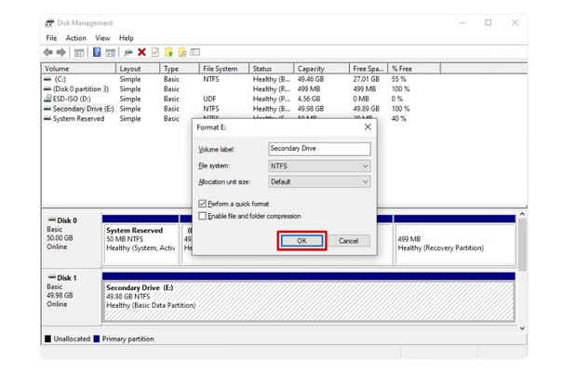
Task: Open the Action menu
Action: click(75, 38)
